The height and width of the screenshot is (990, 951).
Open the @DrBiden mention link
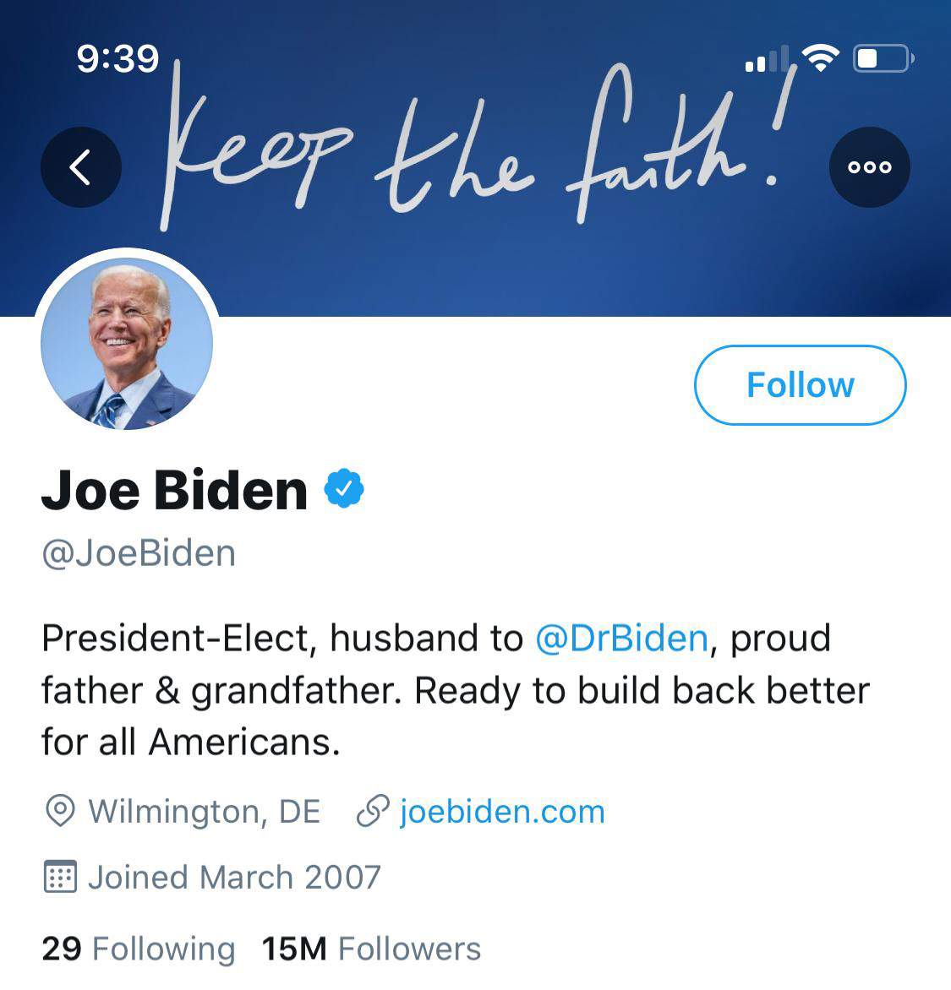click(622, 638)
